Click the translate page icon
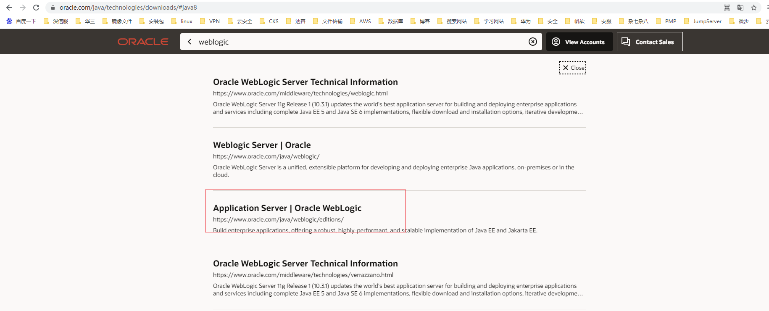This screenshot has height=311, width=769. pos(740,8)
